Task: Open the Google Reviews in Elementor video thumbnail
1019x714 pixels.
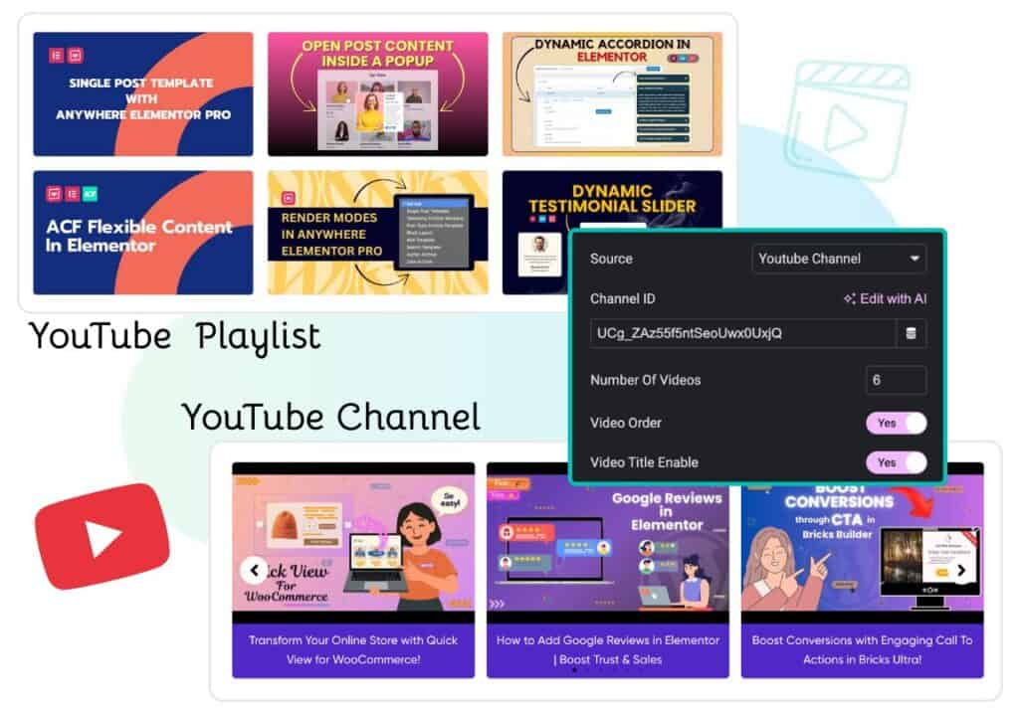Action: point(608,552)
